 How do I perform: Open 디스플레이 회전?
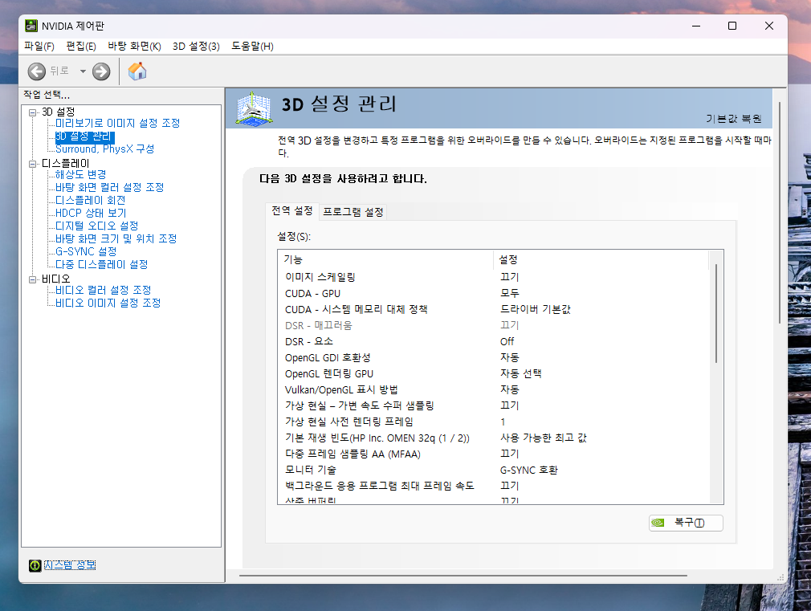(91, 200)
